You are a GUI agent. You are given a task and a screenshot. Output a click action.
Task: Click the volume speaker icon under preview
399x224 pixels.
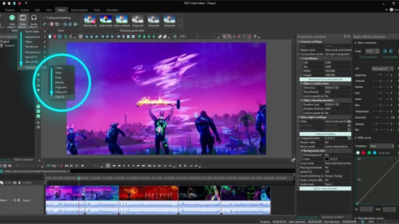(x=83, y=166)
